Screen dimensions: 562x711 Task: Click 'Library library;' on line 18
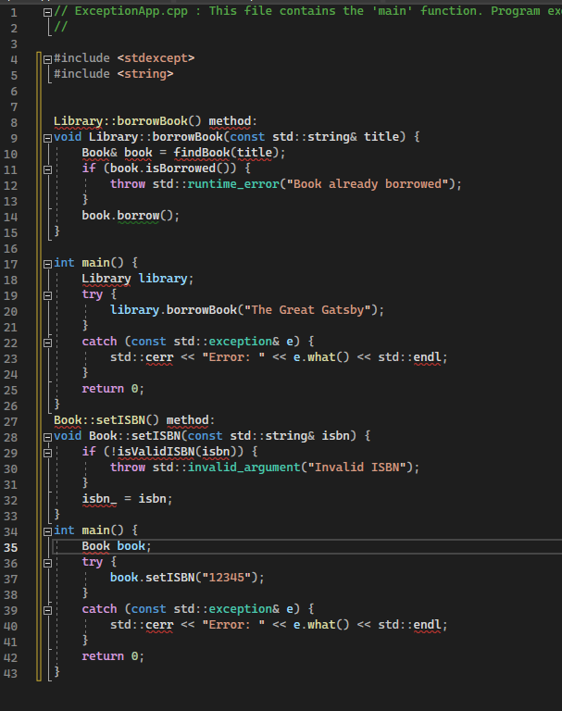point(137,279)
